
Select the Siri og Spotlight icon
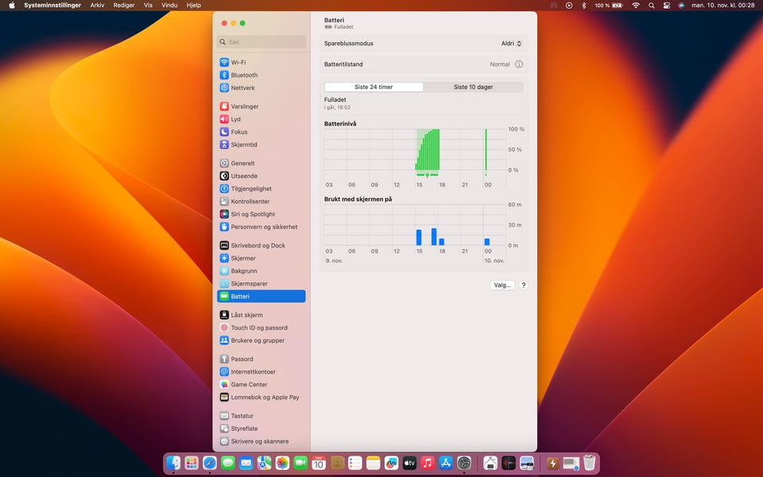225,214
